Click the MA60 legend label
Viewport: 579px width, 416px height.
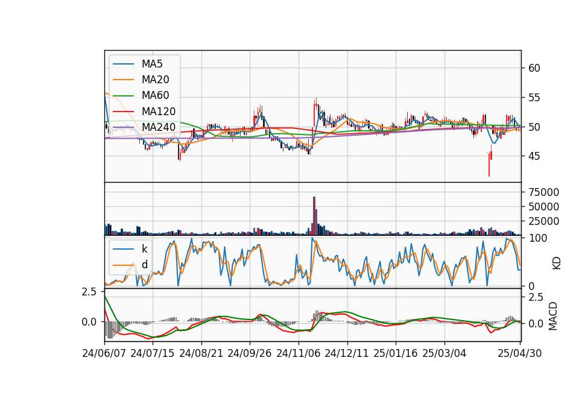(x=155, y=96)
